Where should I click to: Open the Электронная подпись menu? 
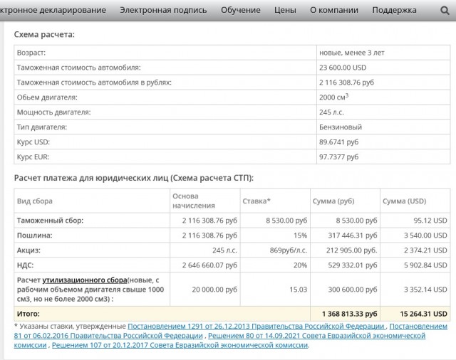click(x=163, y=10)
